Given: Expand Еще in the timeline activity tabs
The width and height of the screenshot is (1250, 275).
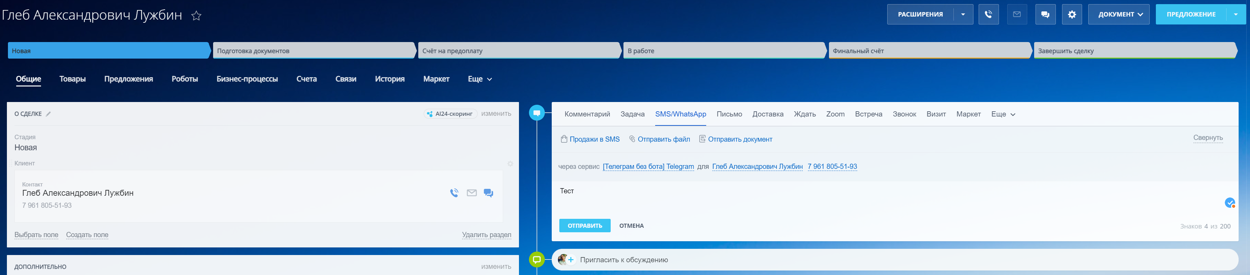Looking at the screenshot, I should (x=1003, y=114).
